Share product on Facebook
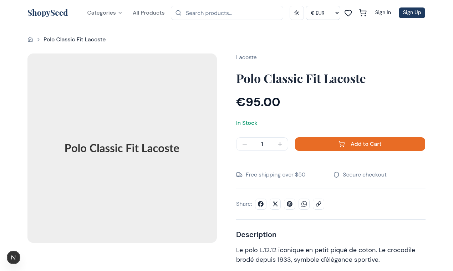 click(x=261, y=204)
